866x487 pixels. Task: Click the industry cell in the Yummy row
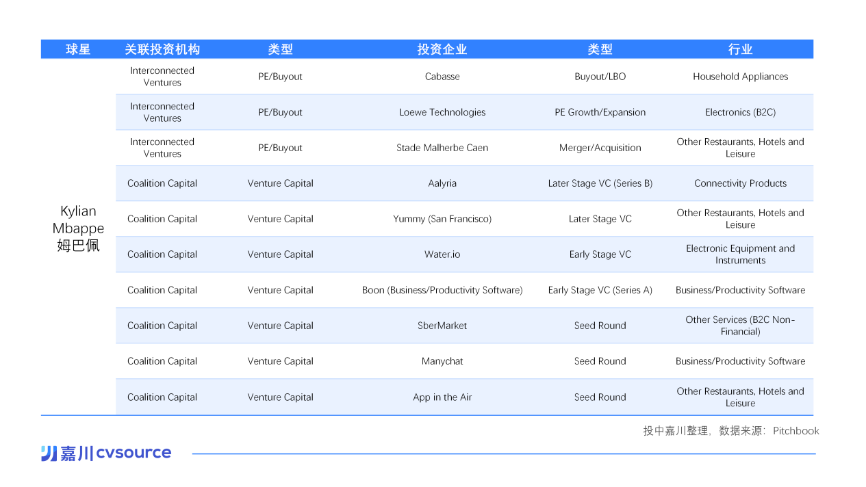(741, 219)
